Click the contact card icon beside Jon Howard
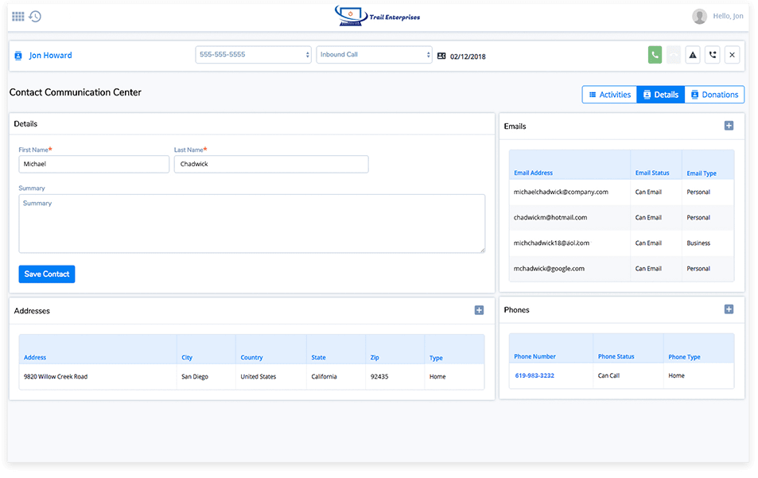 (18, 55)
